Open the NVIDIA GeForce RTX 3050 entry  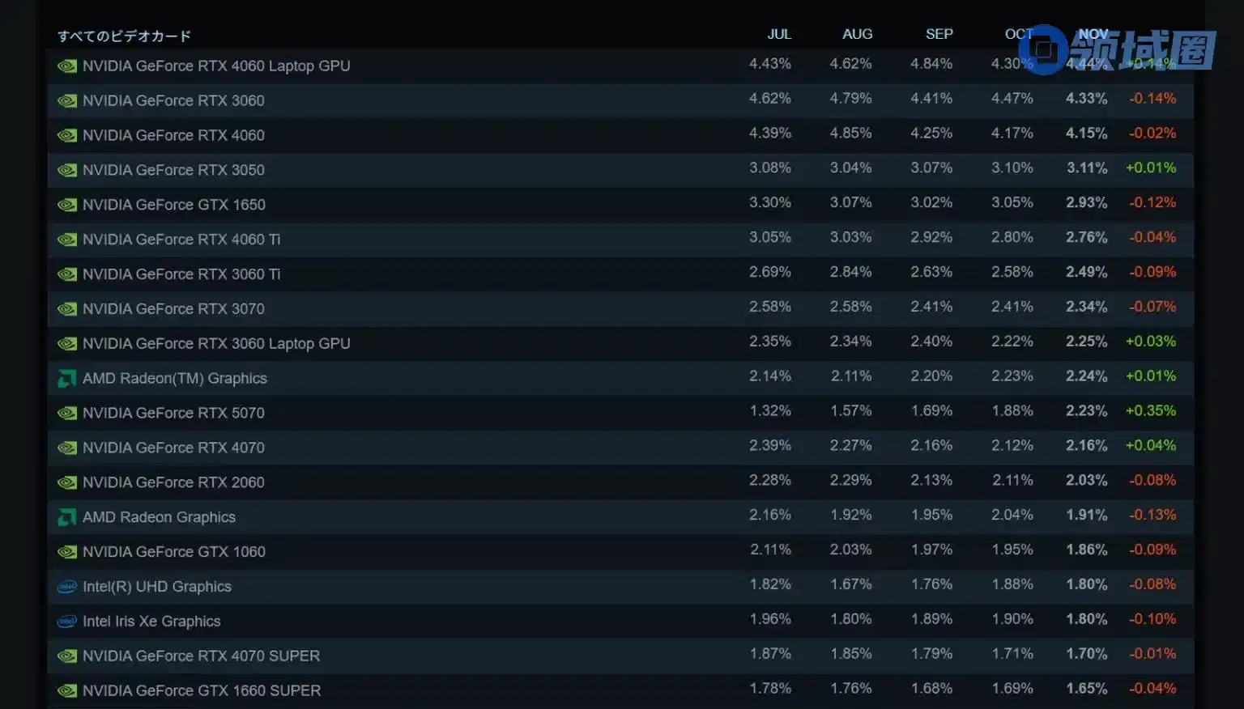pos(173,170)
